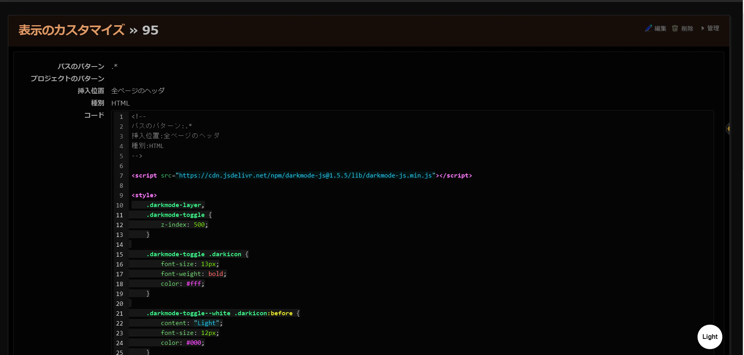Click the content: "Light" code line
Viewport: 744px width, 355px height.
click(191, 323)
